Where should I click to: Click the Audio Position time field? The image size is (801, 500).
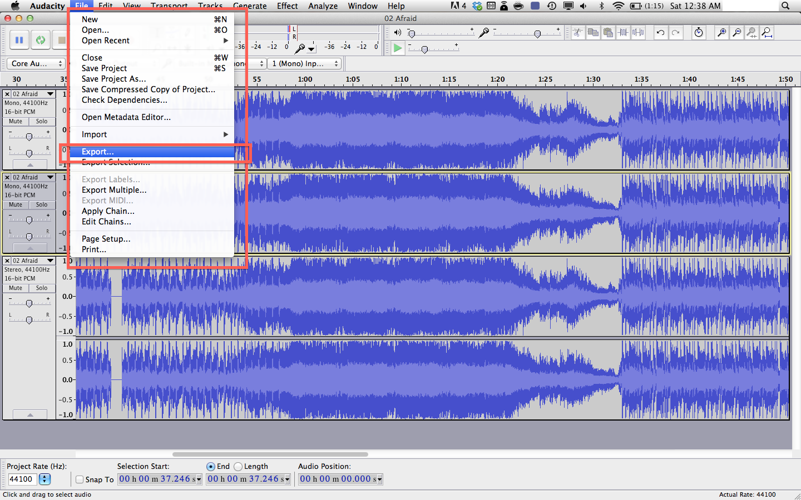[341, 479]
